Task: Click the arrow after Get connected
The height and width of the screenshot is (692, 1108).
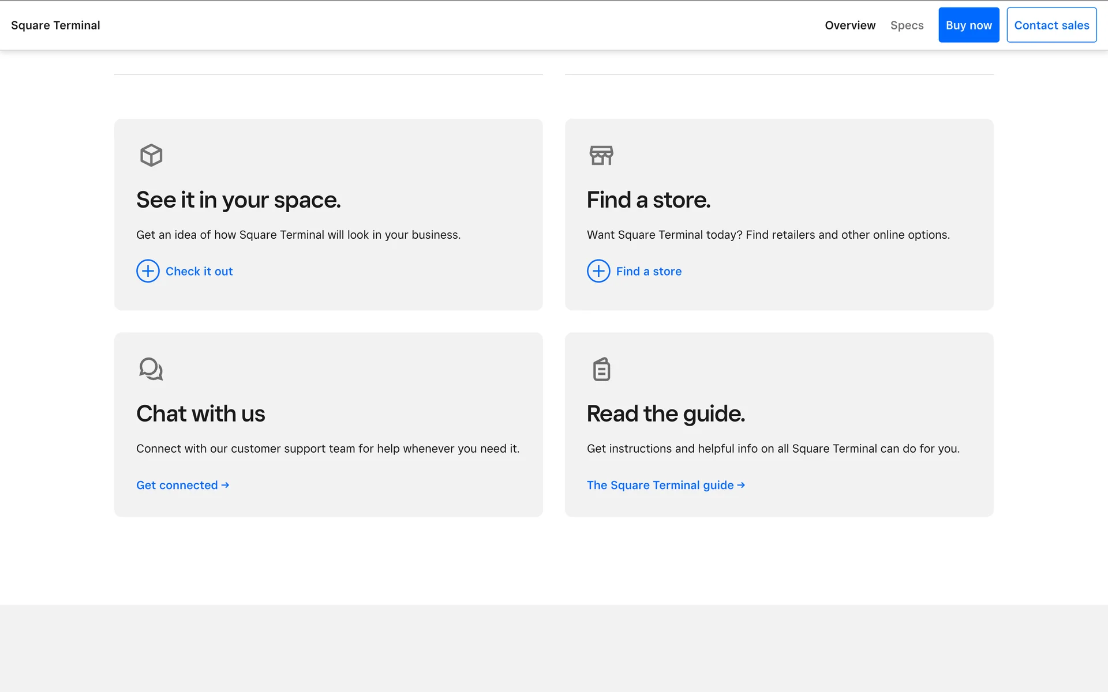Action: pos(226,486)
